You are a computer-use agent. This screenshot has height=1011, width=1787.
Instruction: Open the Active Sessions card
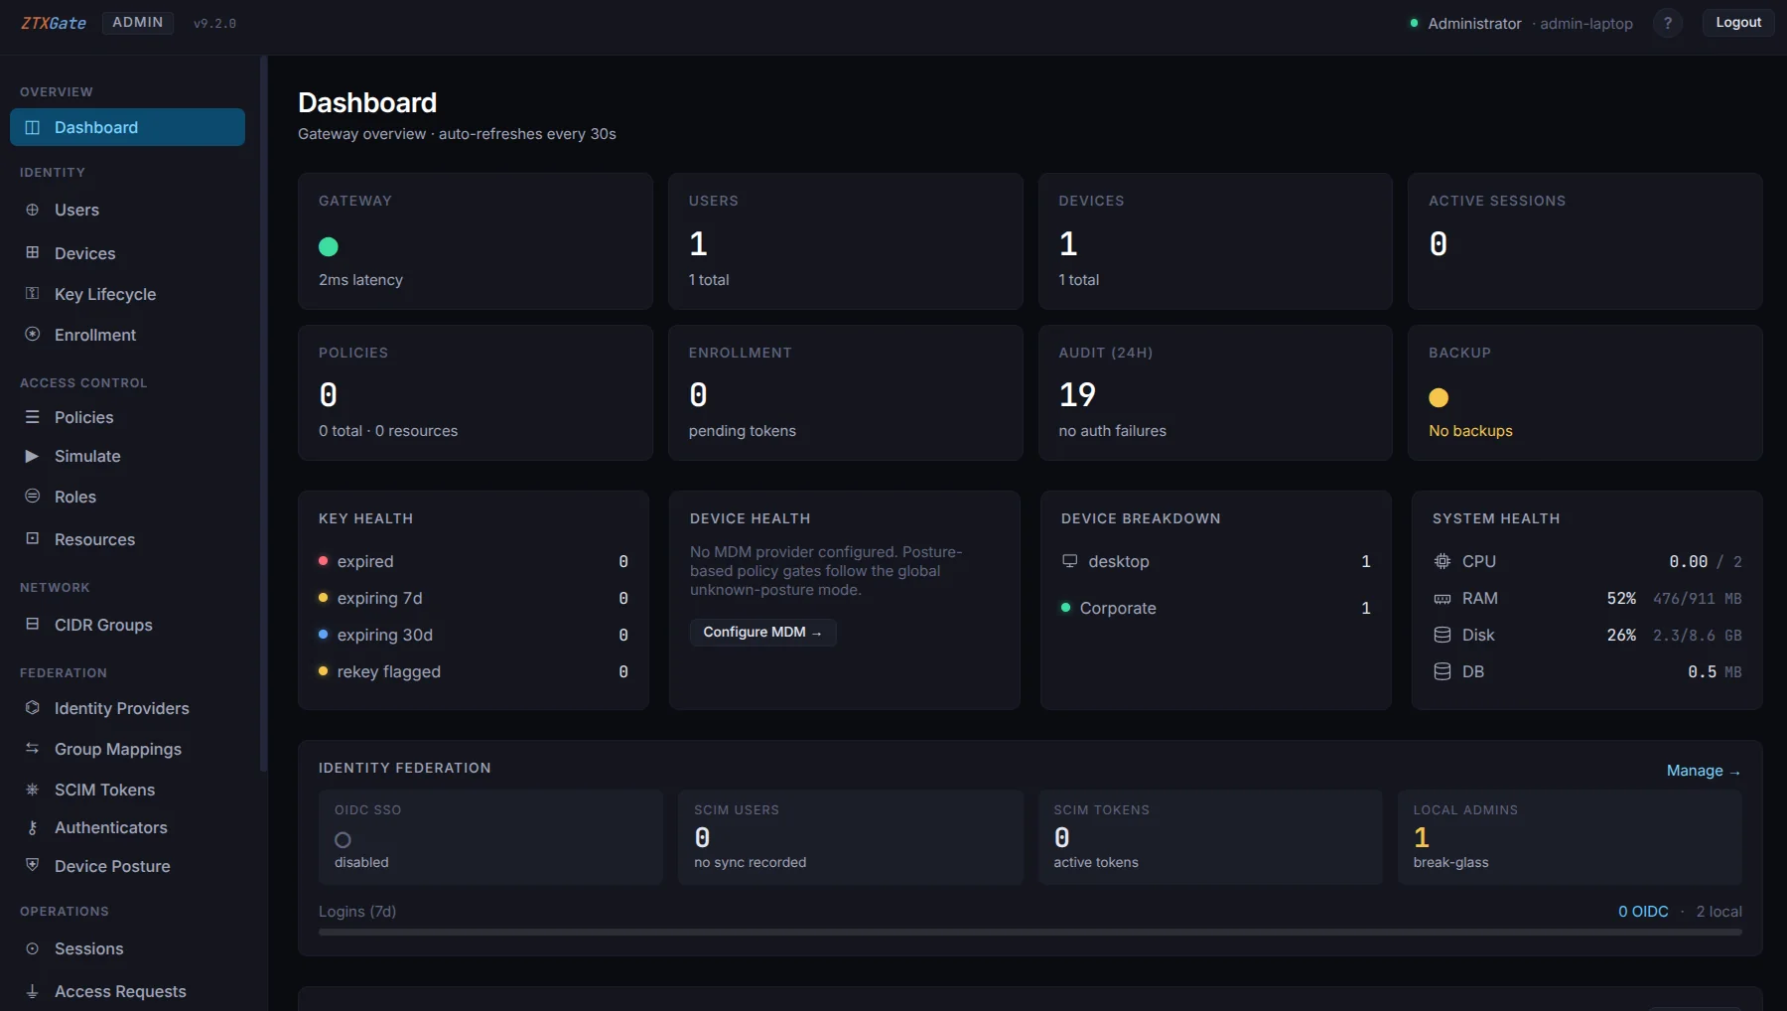click(x=1584, y=241)
